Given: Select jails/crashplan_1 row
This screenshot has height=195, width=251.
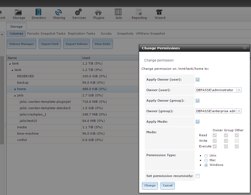Looking at the screenshot, I should (x=73, y=114).
